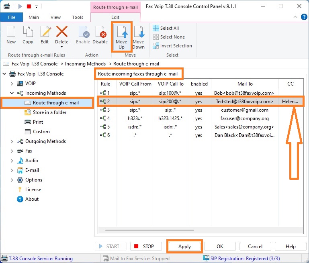The height and width of the screenshot is (263, 309).
Task: Select rule 3 row customer@gmail.com
Action: coord(201,110)
